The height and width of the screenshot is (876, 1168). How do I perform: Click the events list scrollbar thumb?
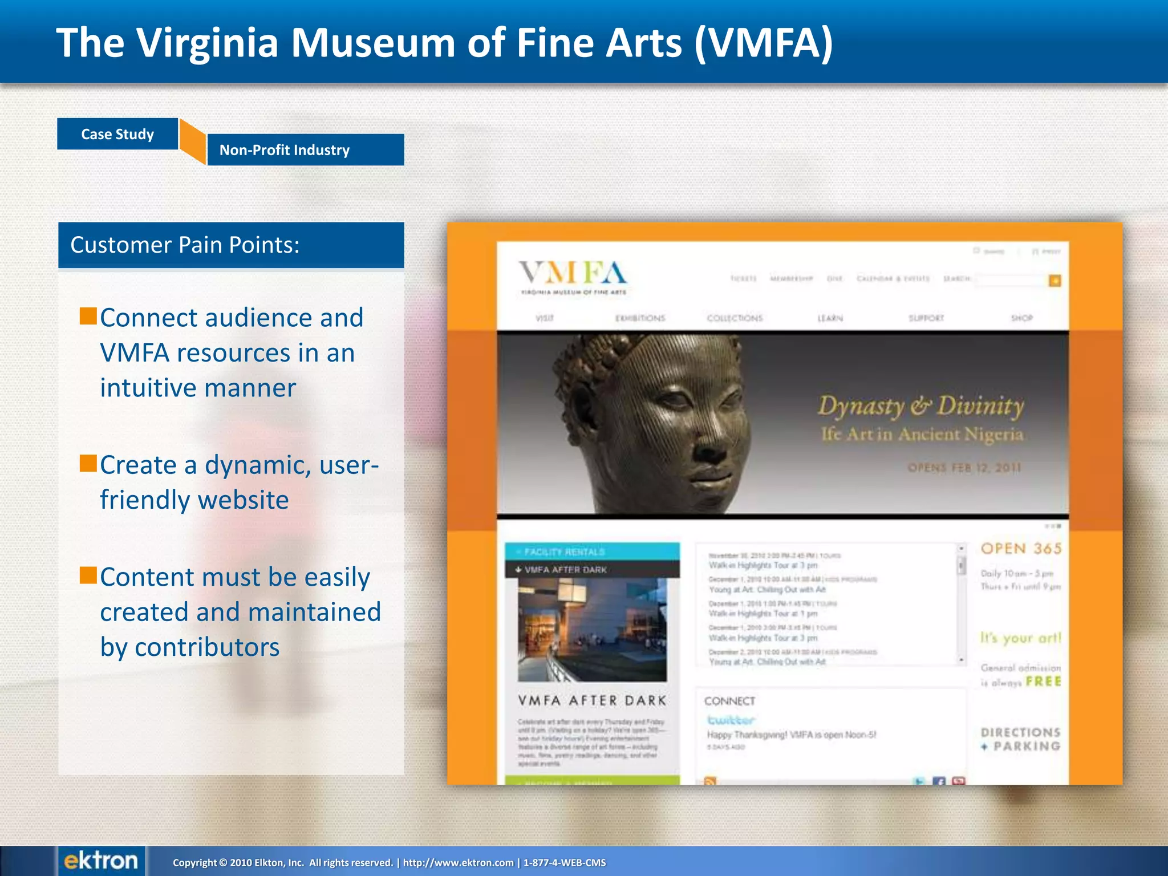pos(961,565)
